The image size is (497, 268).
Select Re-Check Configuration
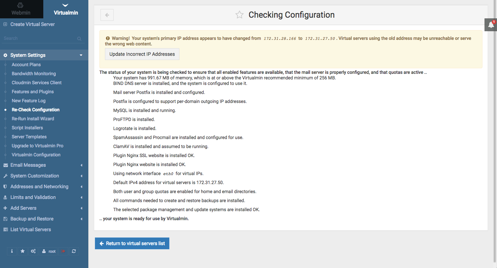click(x=35, y=110)
